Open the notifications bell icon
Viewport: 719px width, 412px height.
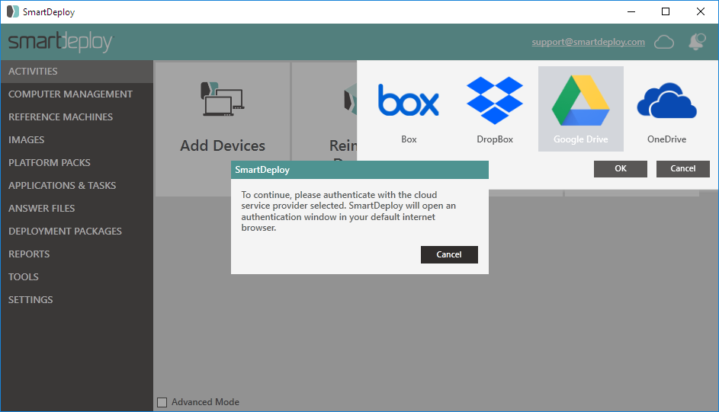pos(697,42)
